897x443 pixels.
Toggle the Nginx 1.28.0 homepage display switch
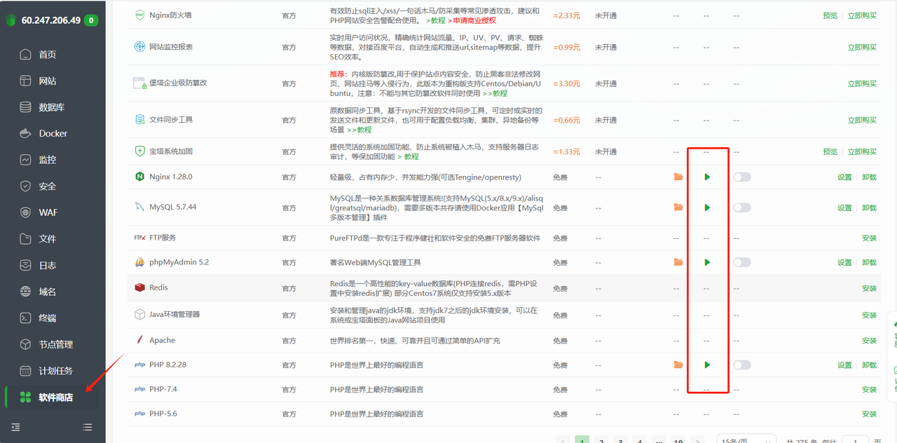point(741,177)
